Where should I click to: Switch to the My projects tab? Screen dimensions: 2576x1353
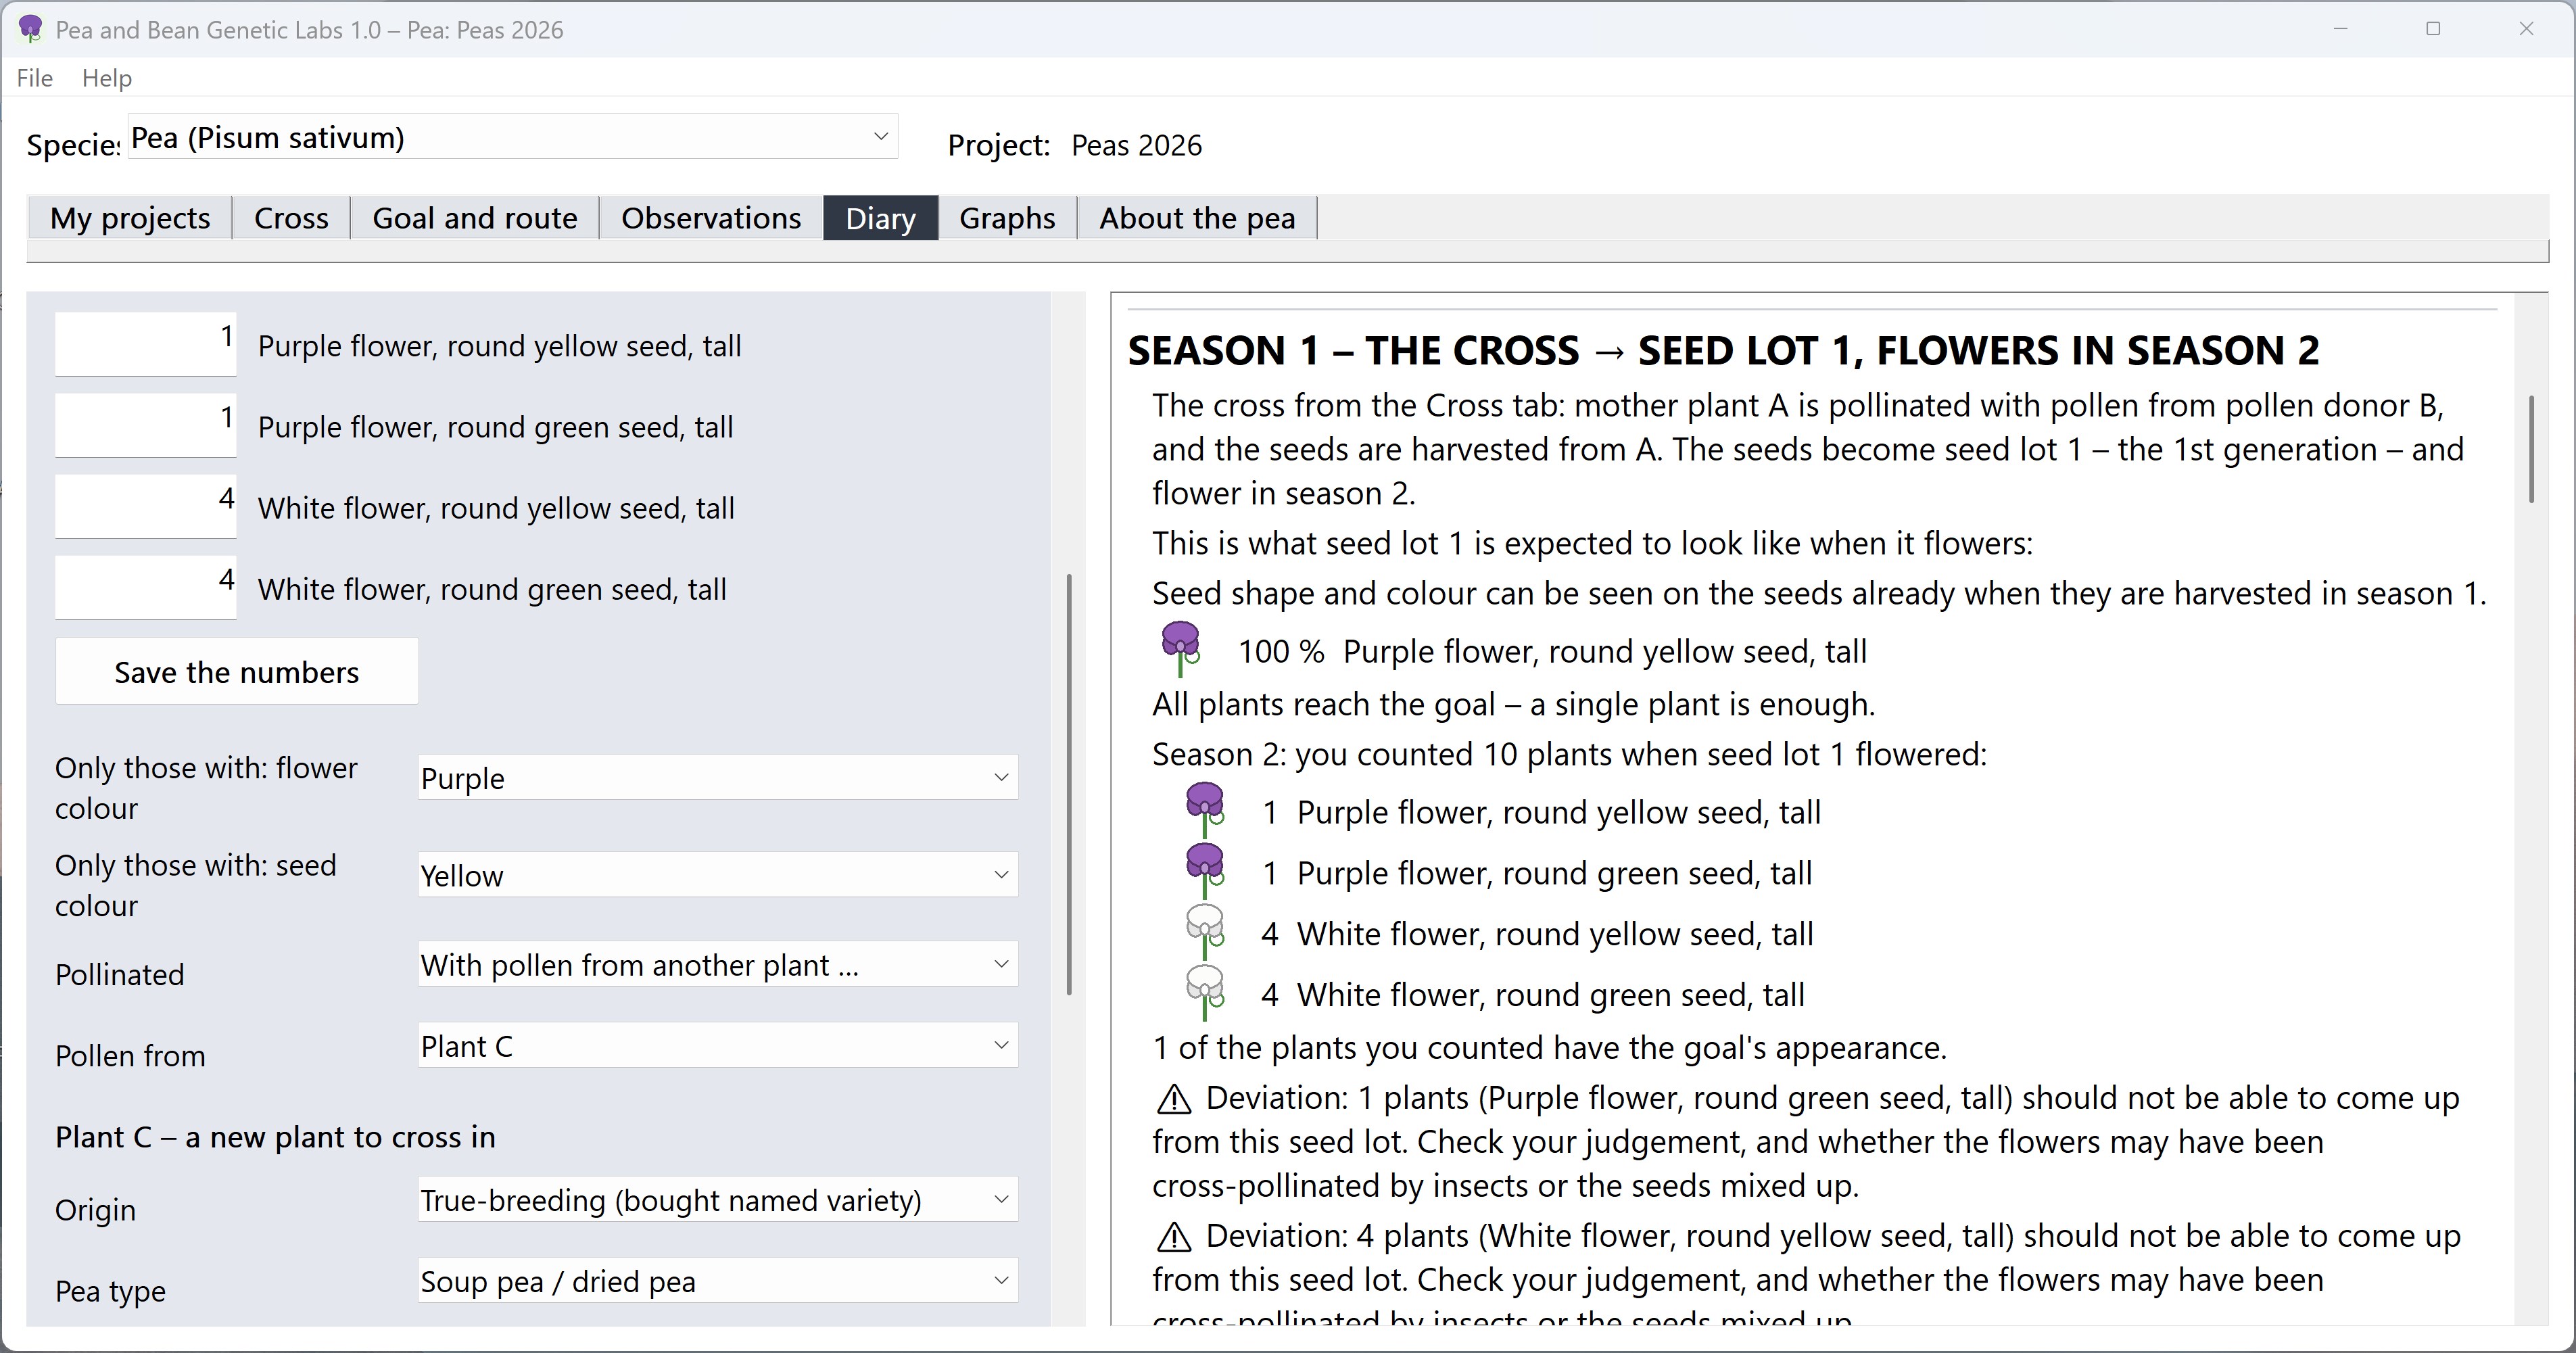click(130, 218)
